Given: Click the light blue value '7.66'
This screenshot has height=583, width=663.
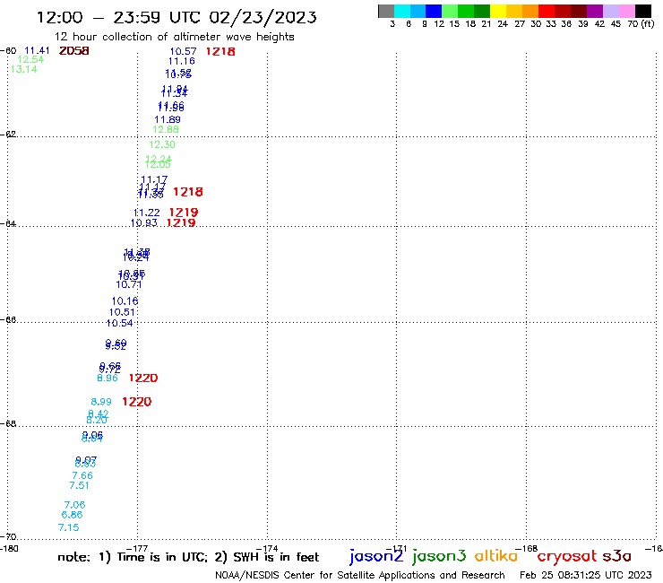Looking at the screenshot, I should click(82, 475).
